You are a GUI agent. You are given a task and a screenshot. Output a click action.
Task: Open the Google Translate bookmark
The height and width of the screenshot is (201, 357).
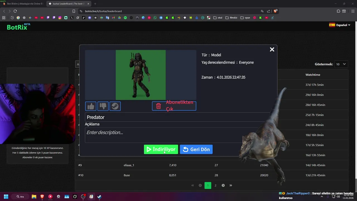107,18
